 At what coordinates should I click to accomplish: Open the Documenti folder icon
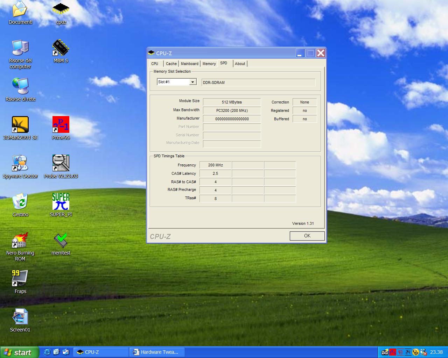(x=20, y=13)
